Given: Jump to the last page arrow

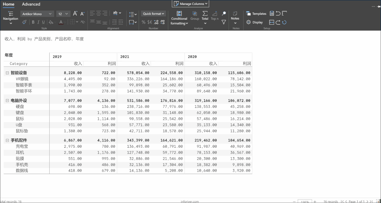Looking at the screenshot, I should [371, 202].
